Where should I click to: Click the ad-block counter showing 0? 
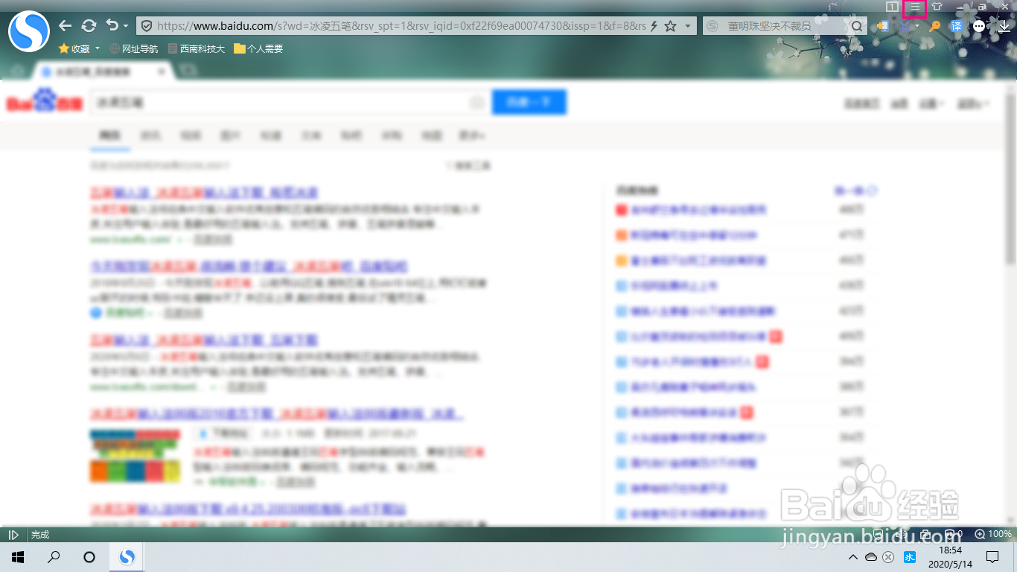tap(954, 535)
